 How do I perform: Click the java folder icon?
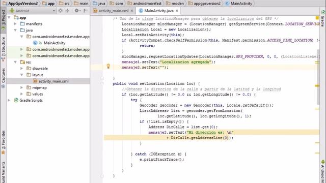point(22,30)
